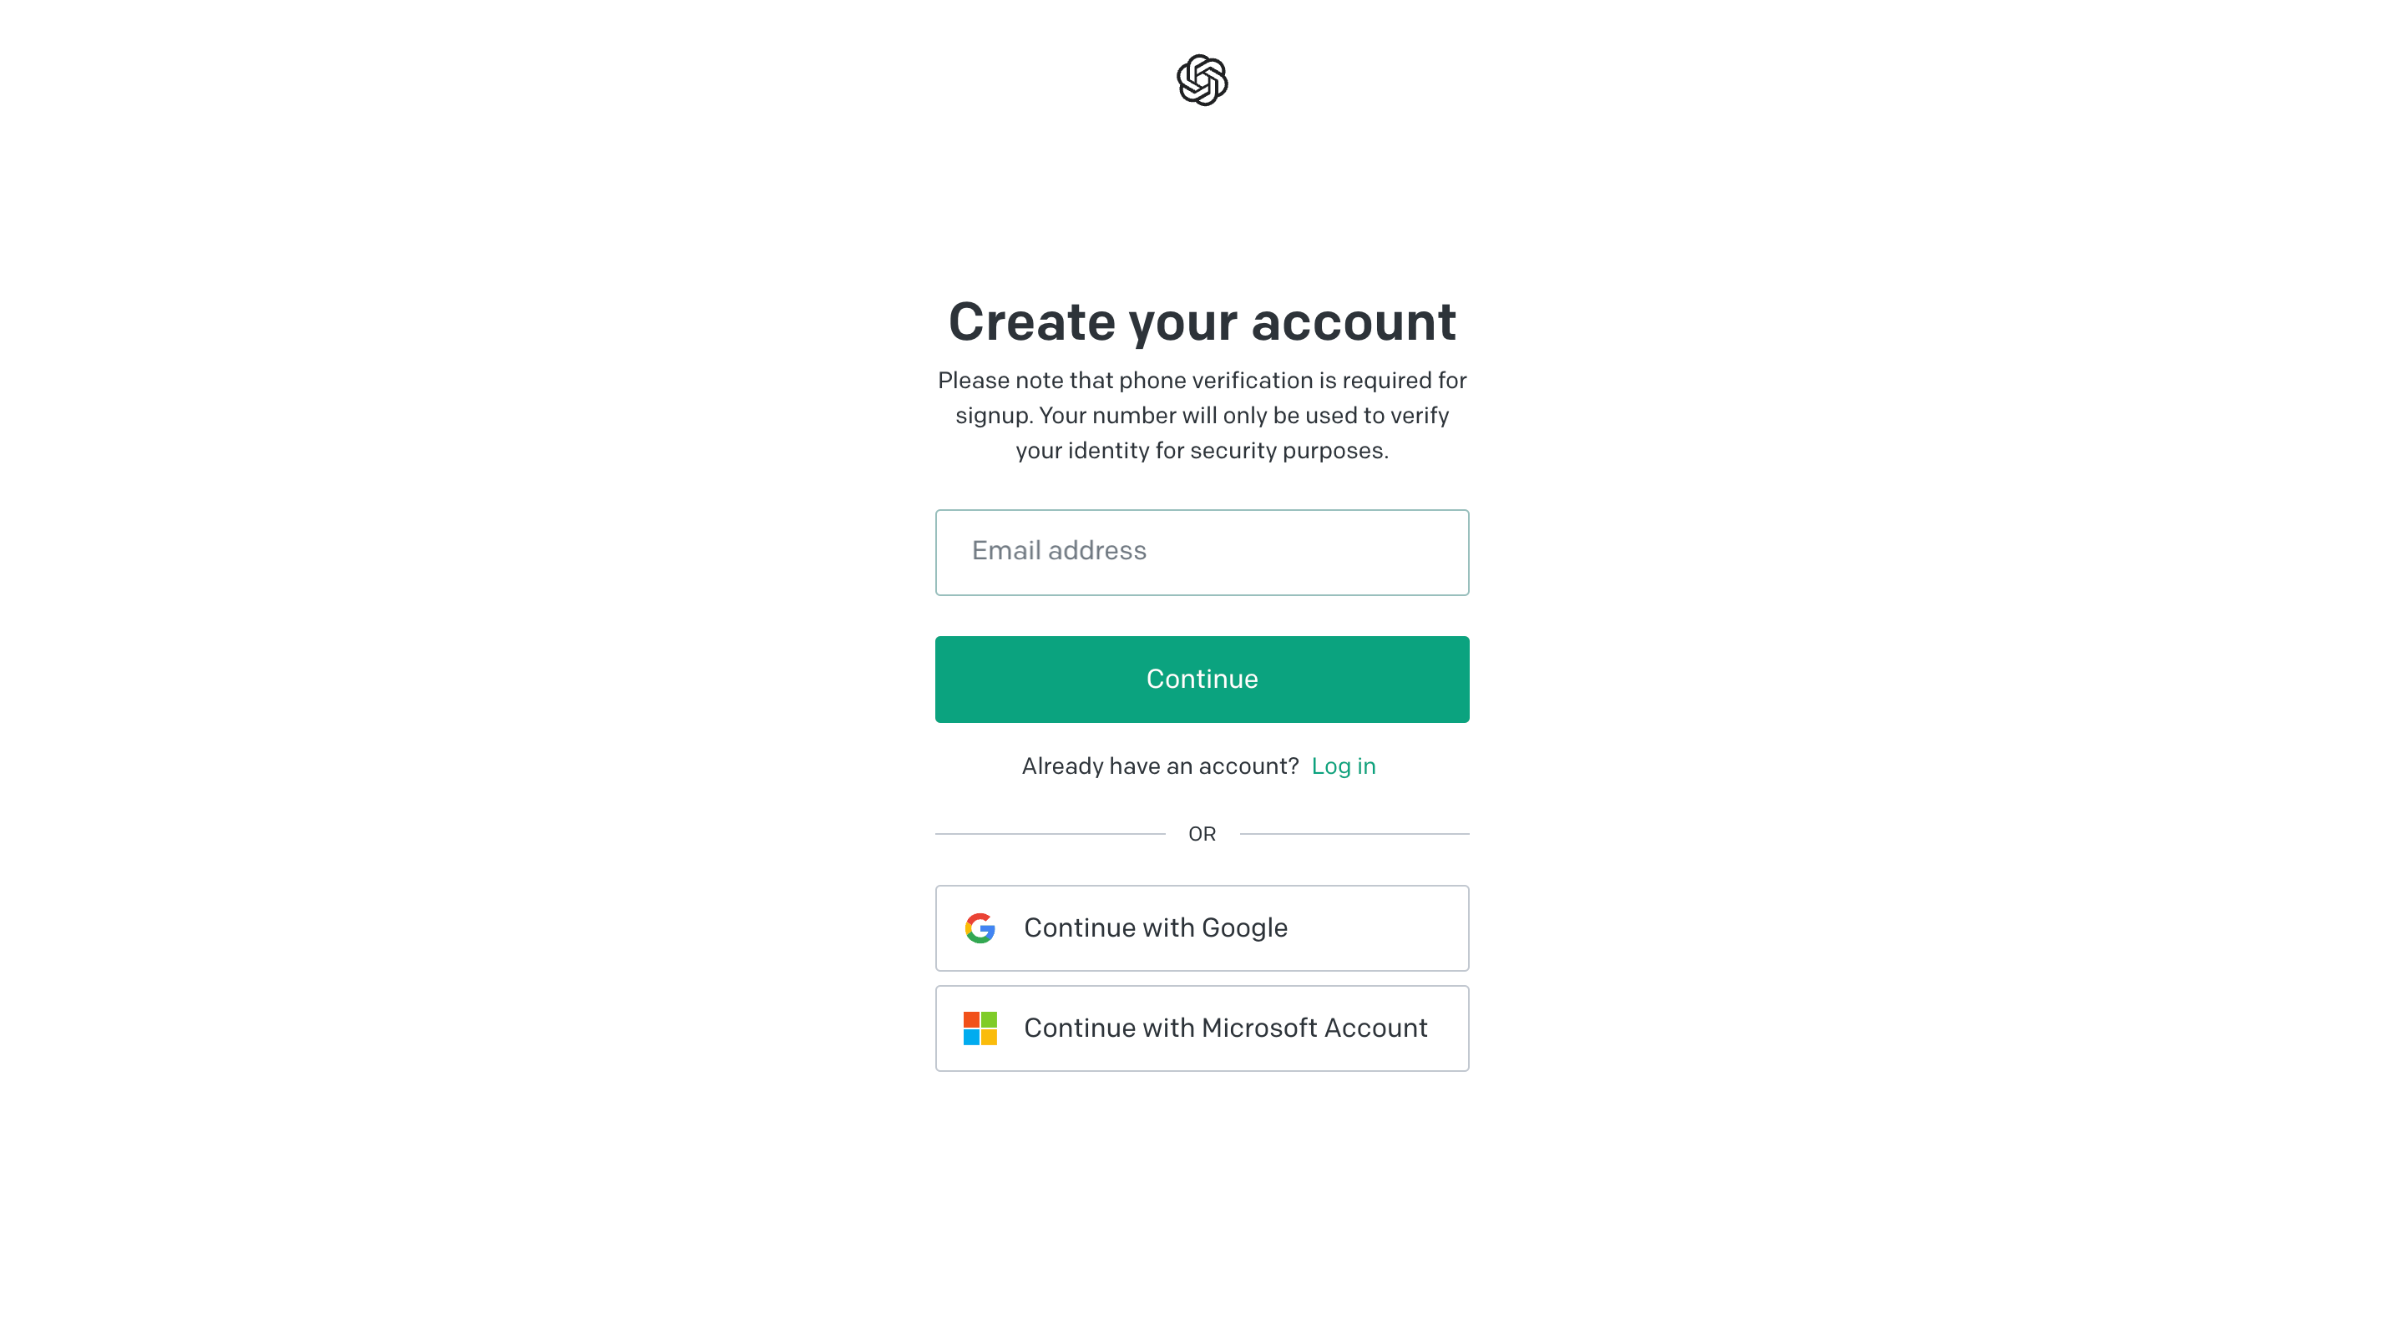The image size is (2405, 1329).
Task: Click the red square in Microsoft logo
Action: tap(971, 1019)
